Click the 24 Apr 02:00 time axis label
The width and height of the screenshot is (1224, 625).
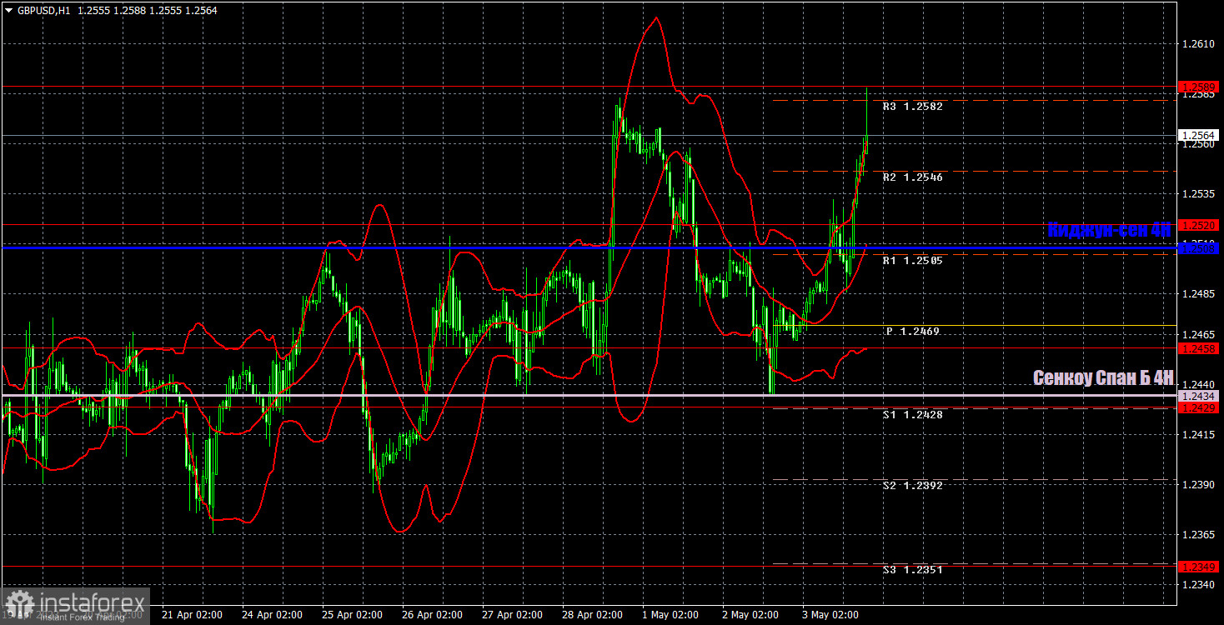click(273, 615)
